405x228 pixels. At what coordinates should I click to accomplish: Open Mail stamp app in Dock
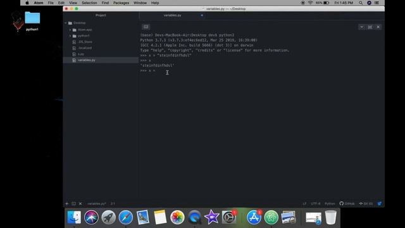click(x=143, y=217)
